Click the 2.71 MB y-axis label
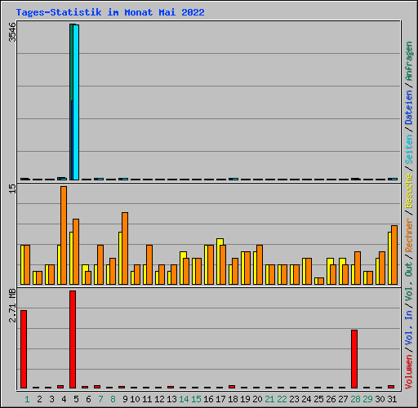 click(12, 306)
